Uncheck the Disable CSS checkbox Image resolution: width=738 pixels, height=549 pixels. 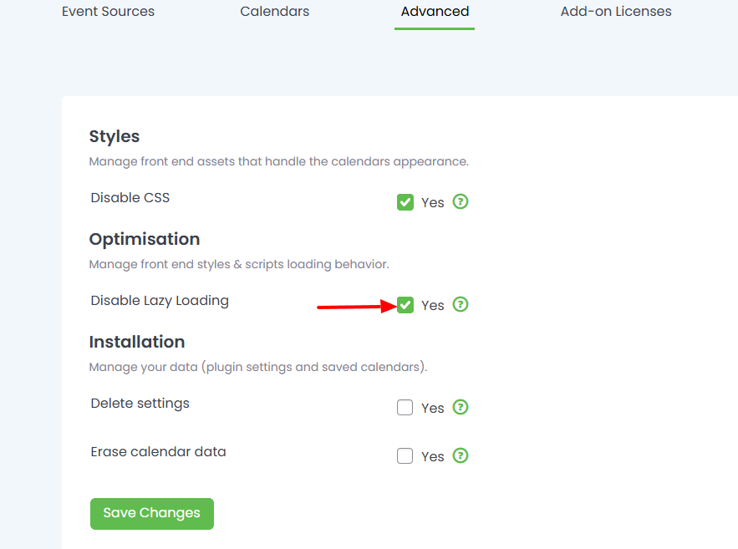(405, 202)
